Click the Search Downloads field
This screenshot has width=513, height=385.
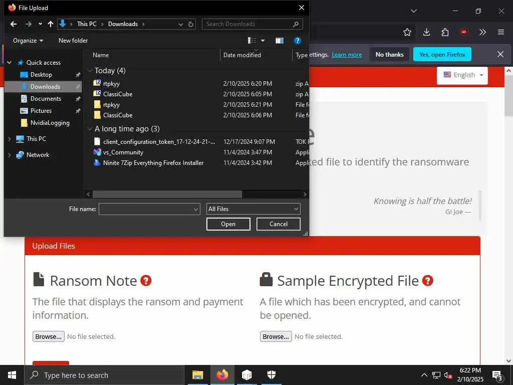point(252,24)
